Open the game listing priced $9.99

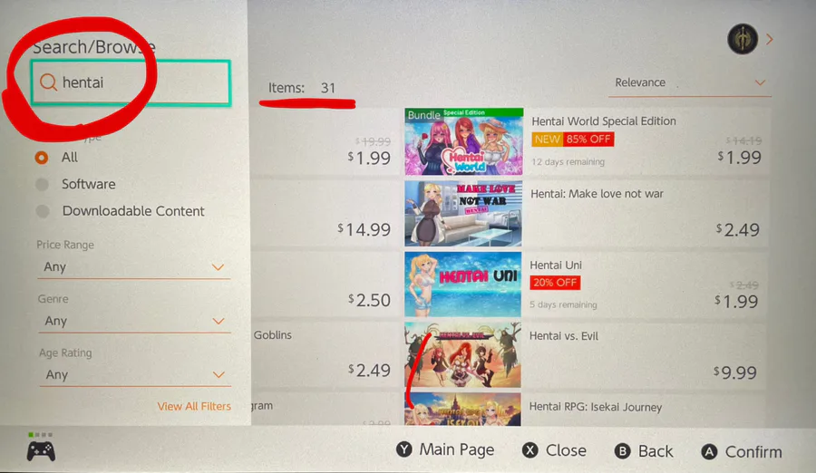[x=587, y=355]
